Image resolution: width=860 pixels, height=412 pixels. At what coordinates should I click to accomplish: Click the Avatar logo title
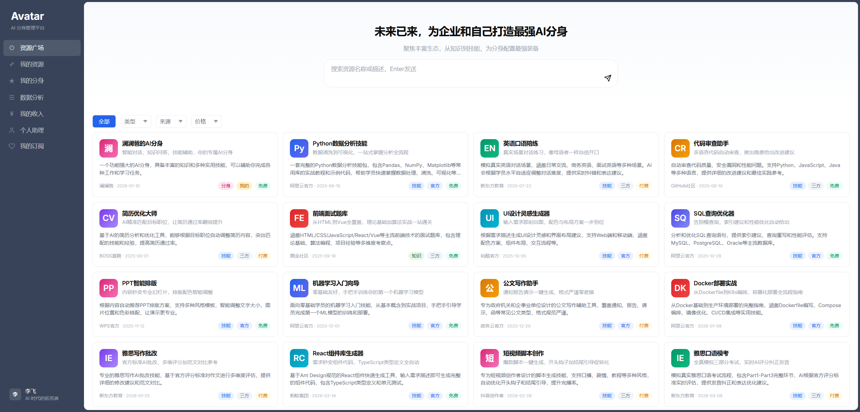[28, 16]
